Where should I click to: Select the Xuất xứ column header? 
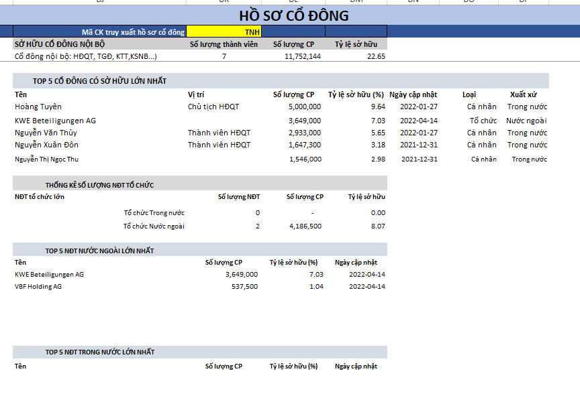(523, 94)
